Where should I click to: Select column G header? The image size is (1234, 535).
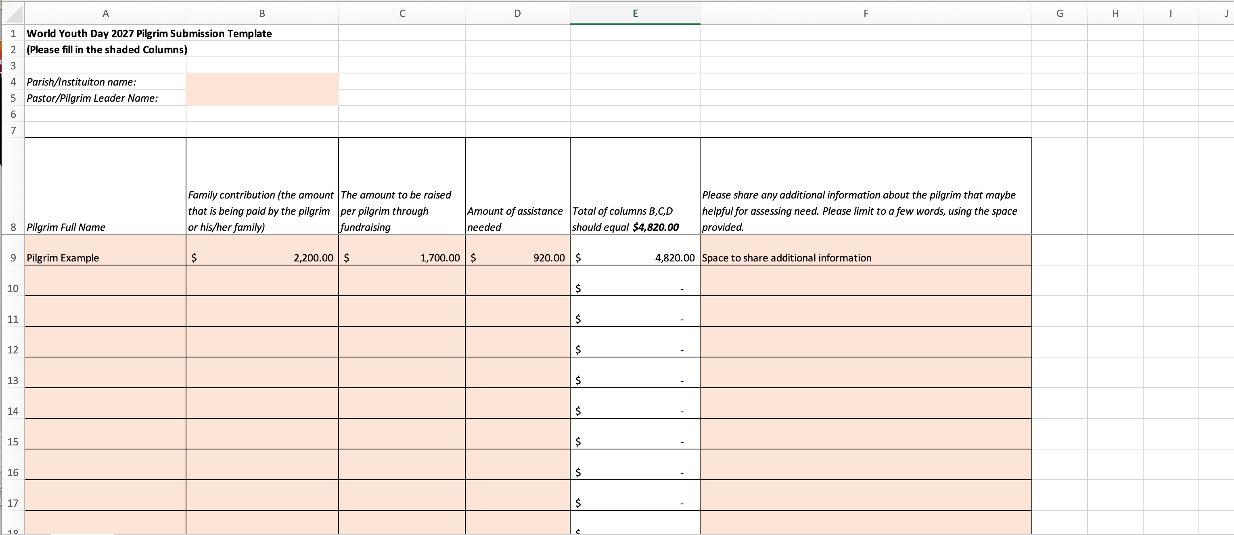click(1059, 13)
